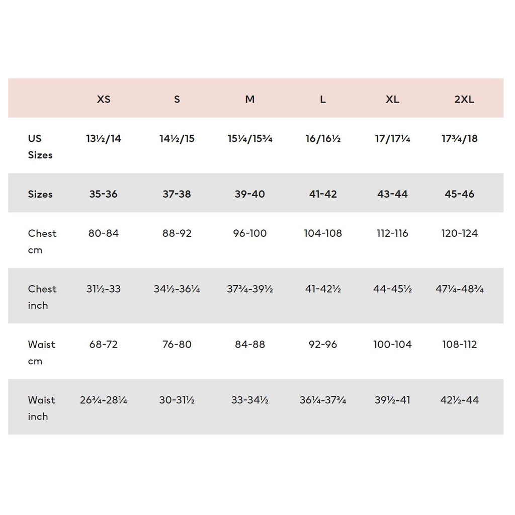Click the Chest inch row label
The width and height of the screenshot is (515, 515).
pyautogui.click(x=42, y=297)
